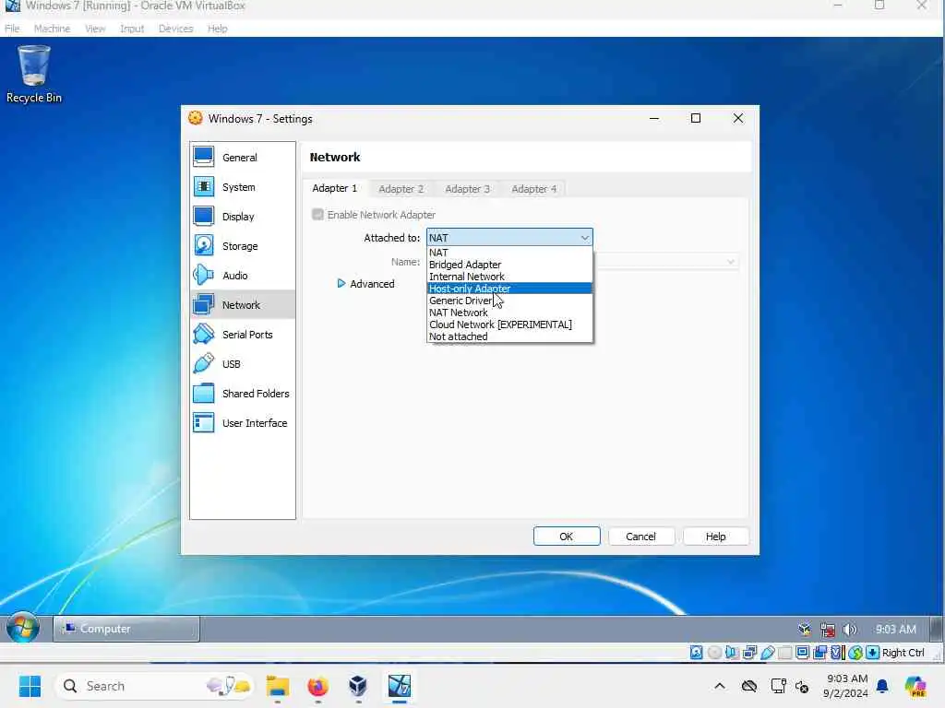Switch to Adapter 2 tab
This screenshot has height=708, width=945.
click(401, 189)
